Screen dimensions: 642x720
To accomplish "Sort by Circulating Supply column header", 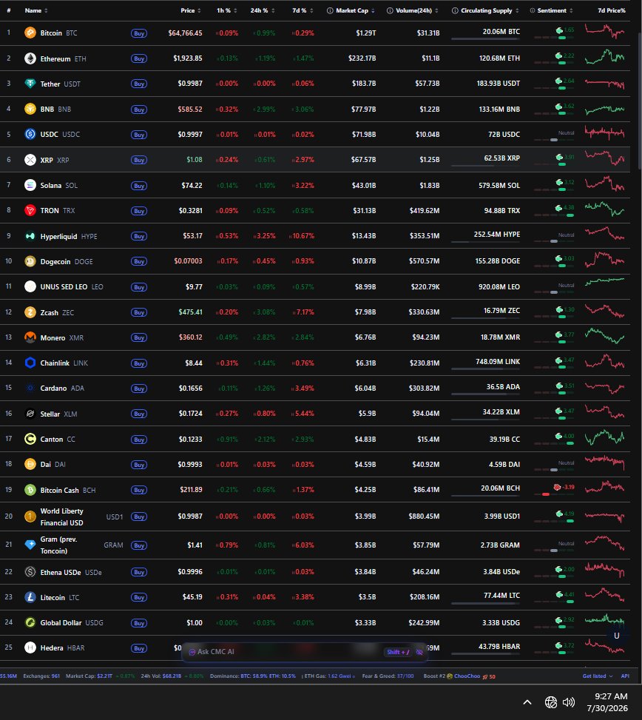I will [485, 10].
